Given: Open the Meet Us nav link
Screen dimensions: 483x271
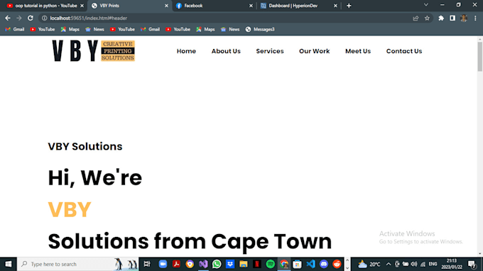Looking at the screenshot, I should (358, 51).
